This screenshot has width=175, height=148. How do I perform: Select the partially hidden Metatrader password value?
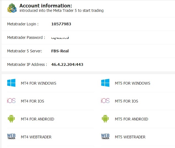coord(60,38)
